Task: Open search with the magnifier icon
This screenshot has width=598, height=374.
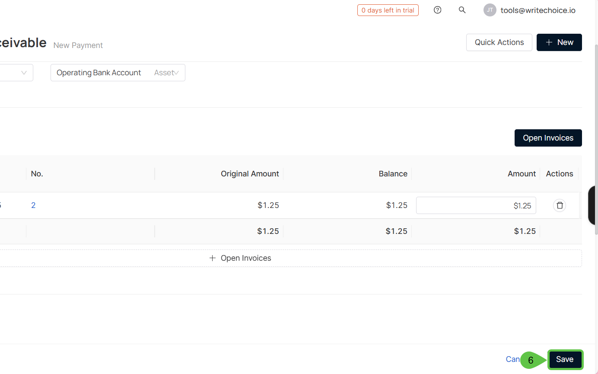Action: pos(462,10)
